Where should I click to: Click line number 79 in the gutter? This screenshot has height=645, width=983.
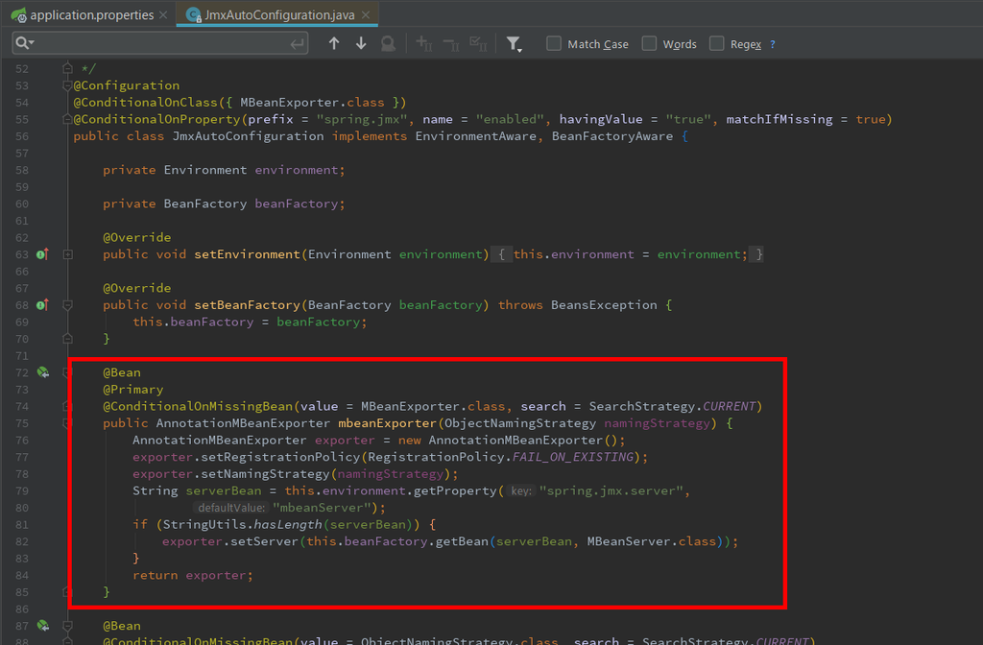[x=22, y=490]
